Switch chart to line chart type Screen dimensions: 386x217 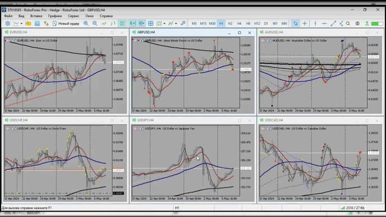click(x=104, y=24)
